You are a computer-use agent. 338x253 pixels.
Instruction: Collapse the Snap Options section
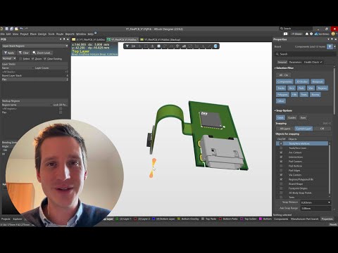pos(275,110)
